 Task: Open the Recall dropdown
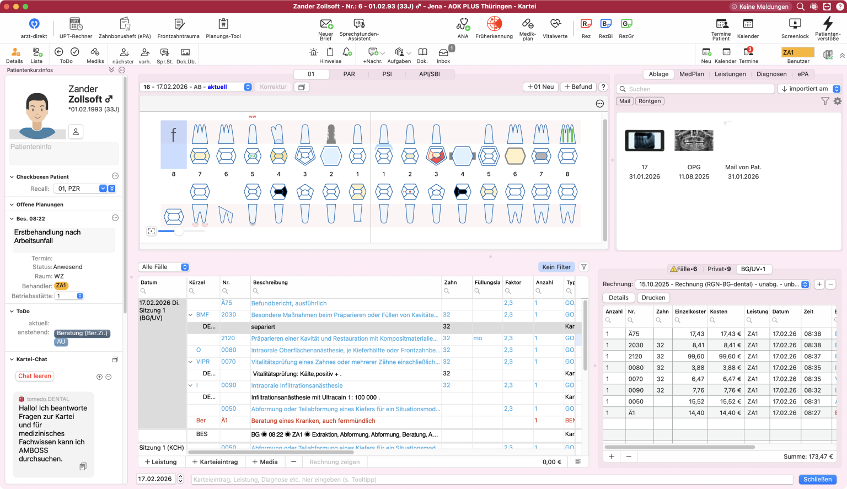[103, 189]
